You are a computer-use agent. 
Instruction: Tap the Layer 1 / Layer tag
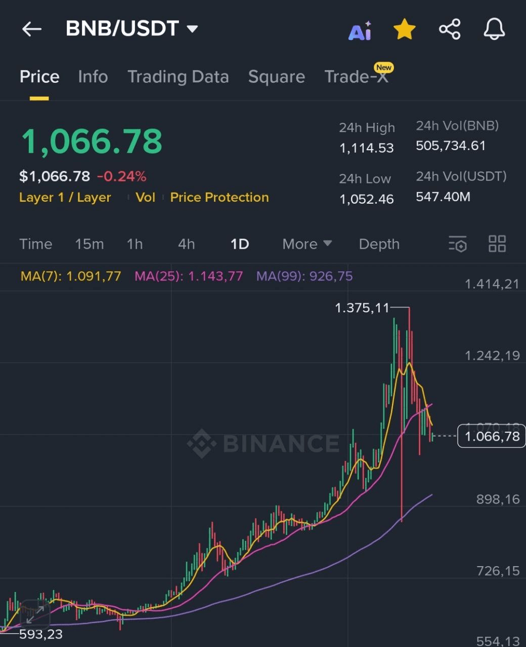click(65, 197)
